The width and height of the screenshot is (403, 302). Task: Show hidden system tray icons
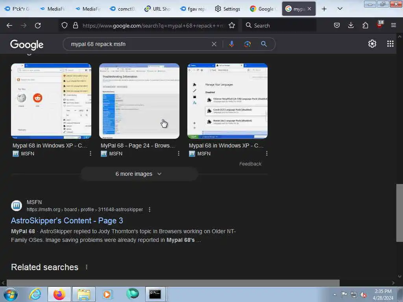point(335,295)
